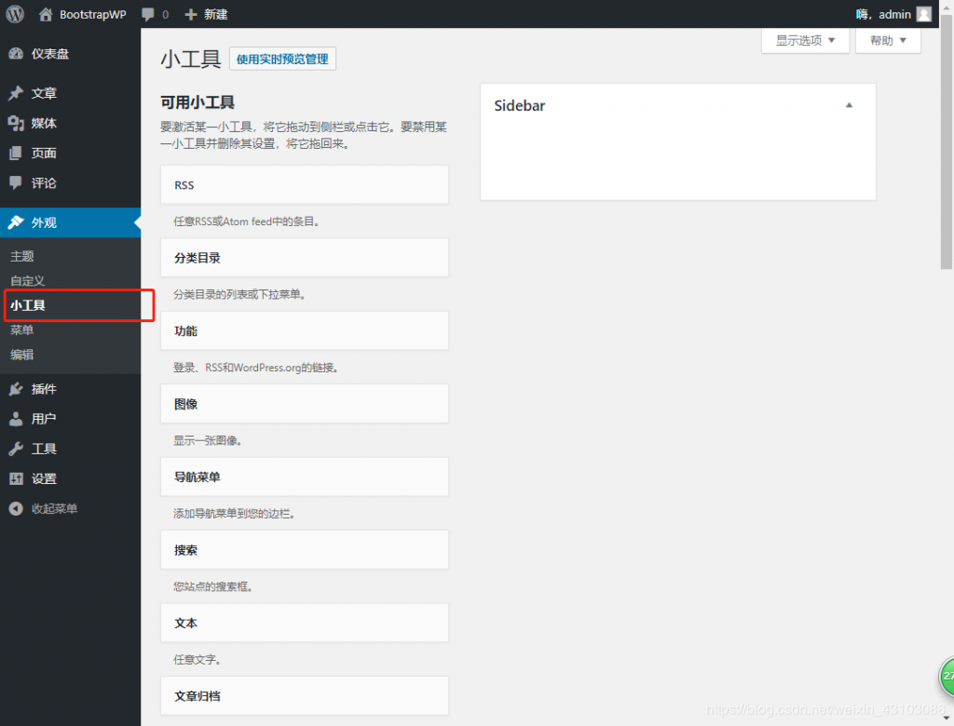
Task: Click the 页面 pages icon
Action: pos(16,153)
